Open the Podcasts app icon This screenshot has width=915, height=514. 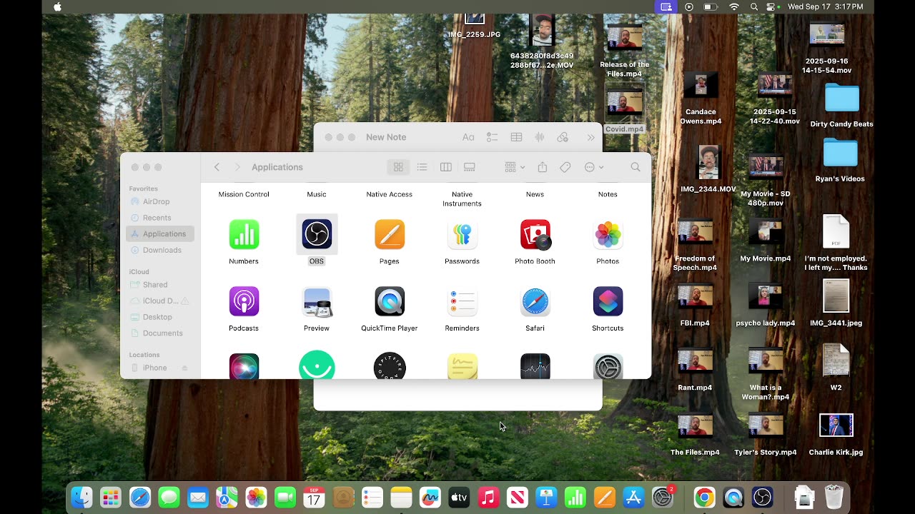pyautogui.click(x=244, y=301)
